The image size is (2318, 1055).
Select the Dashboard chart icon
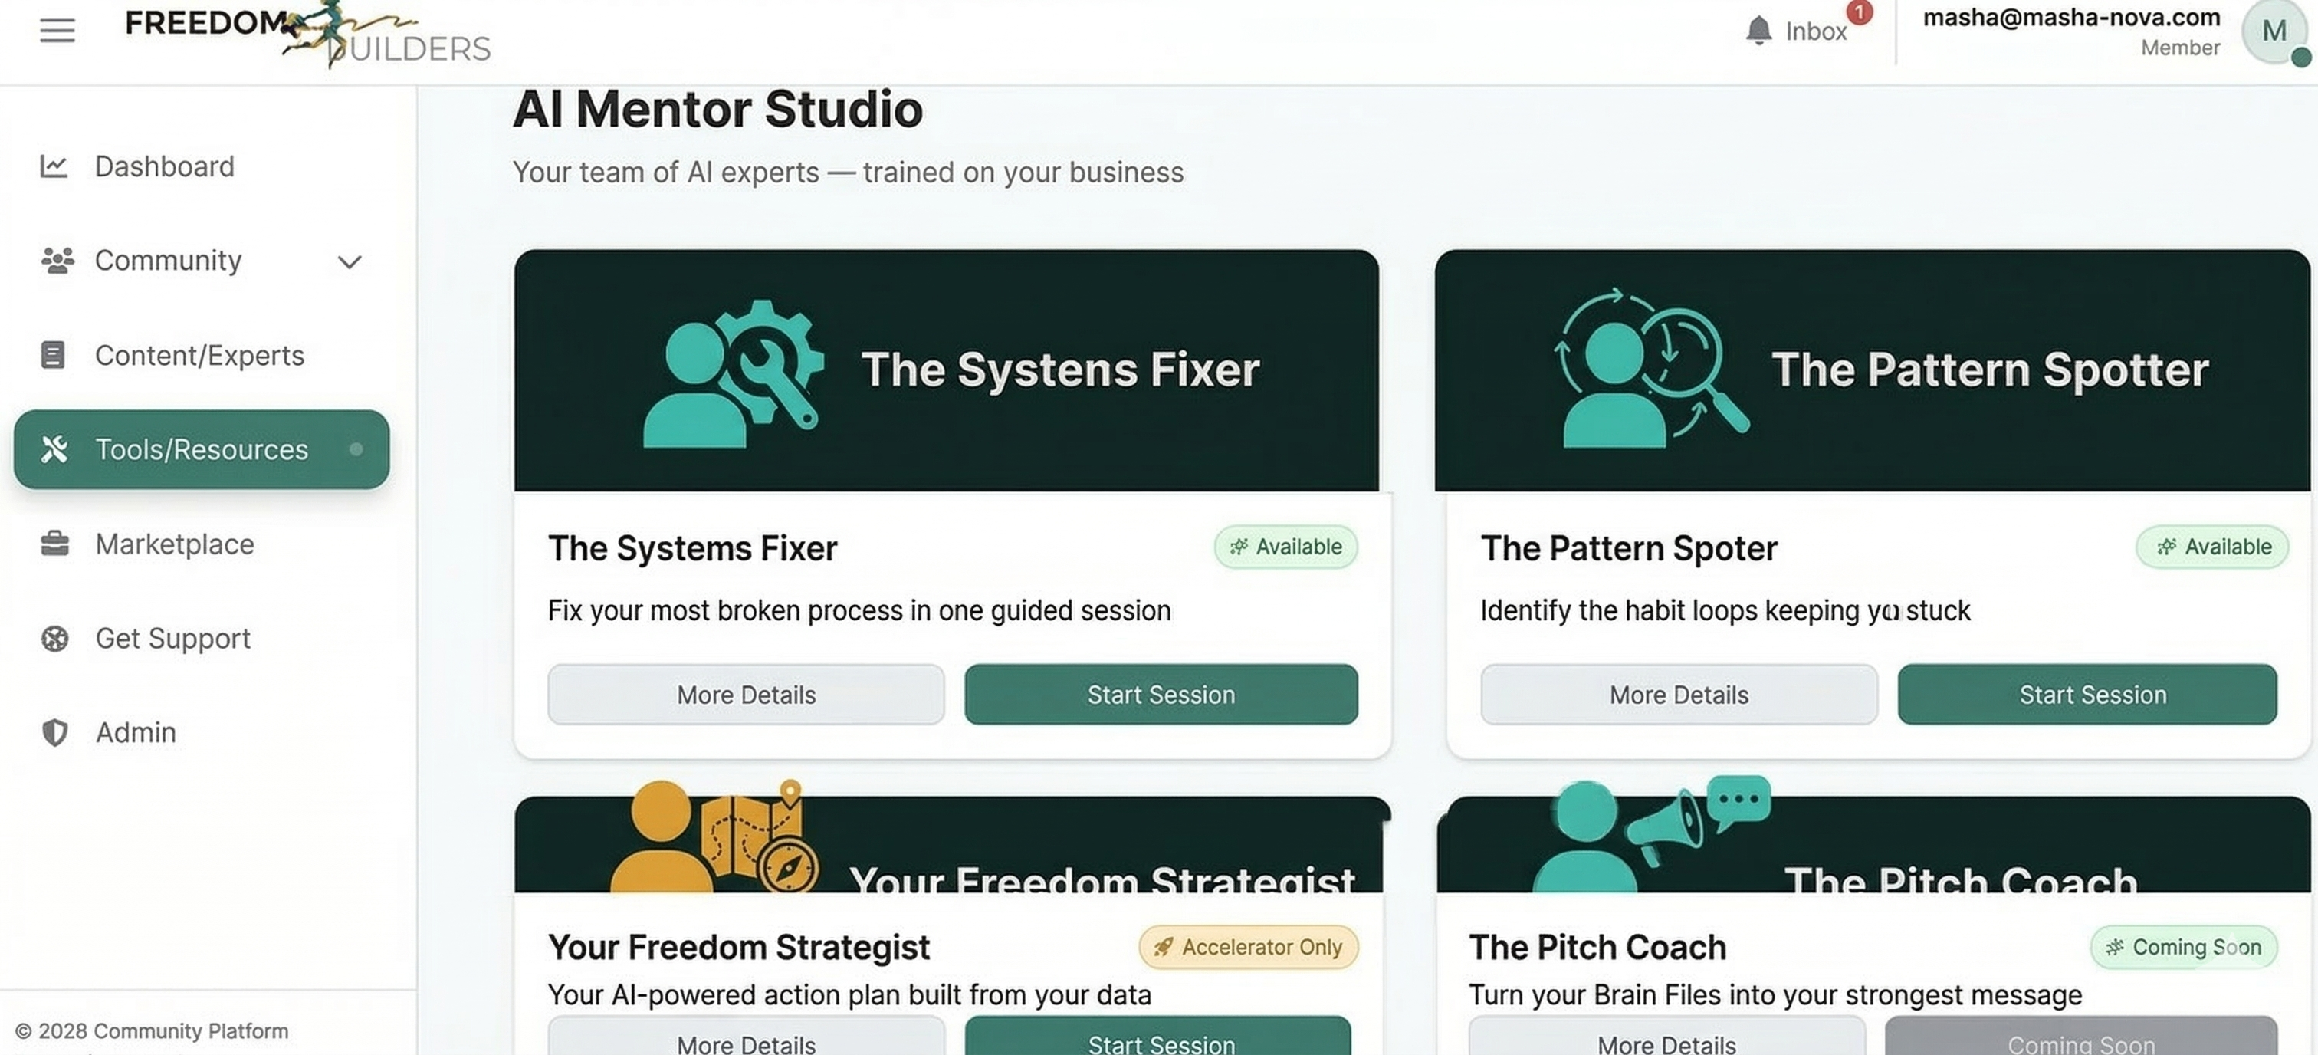pos(55,166)
